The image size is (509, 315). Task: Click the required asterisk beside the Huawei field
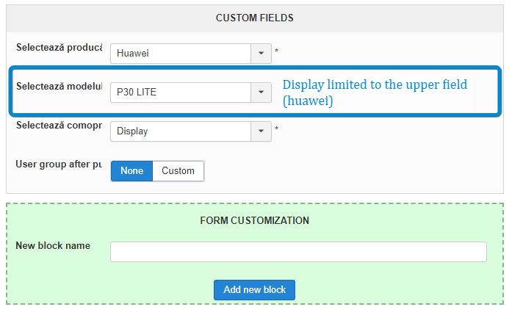[x=276, y=52]
